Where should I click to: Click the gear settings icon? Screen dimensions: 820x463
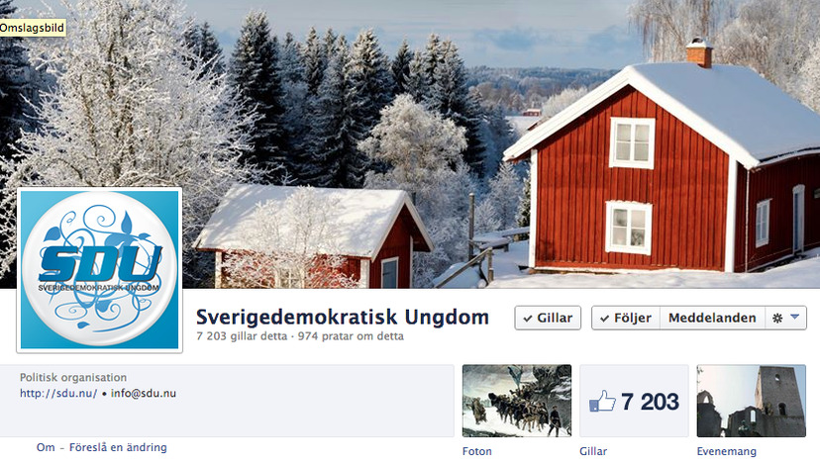(777, 318)
